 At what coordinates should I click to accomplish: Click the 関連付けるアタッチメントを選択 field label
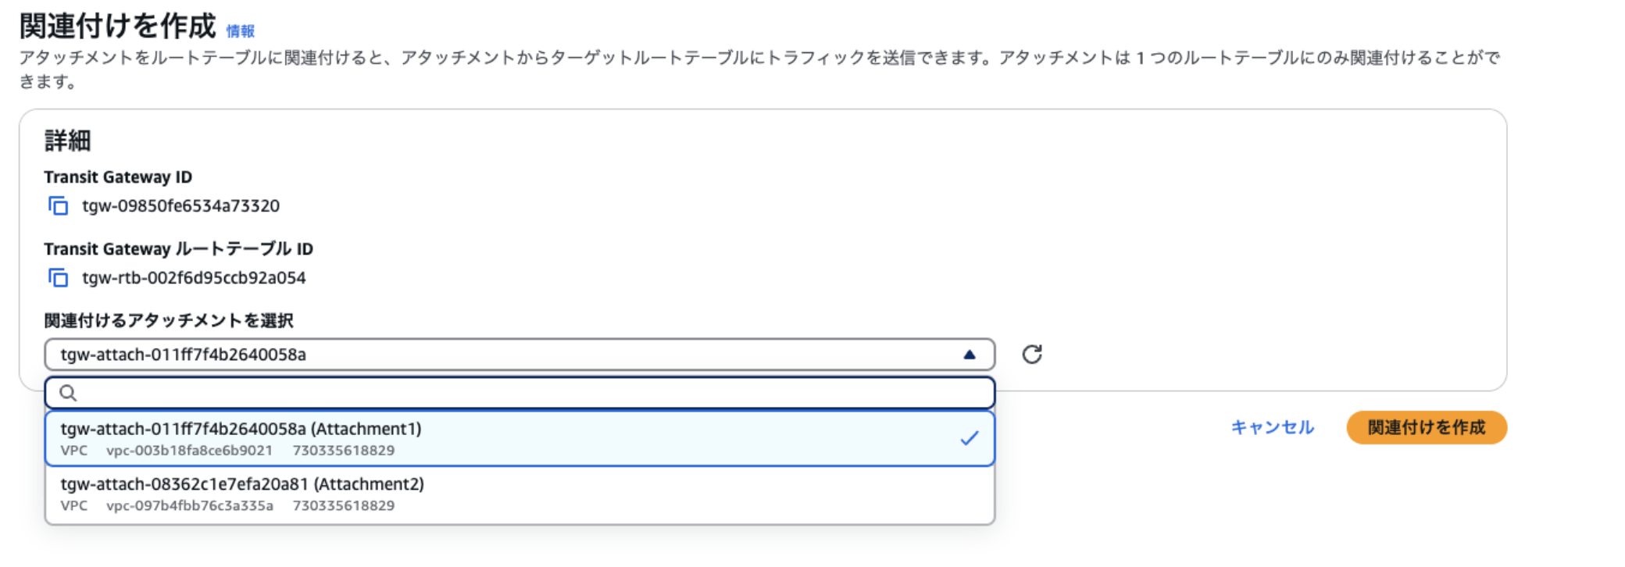[169, 320]
